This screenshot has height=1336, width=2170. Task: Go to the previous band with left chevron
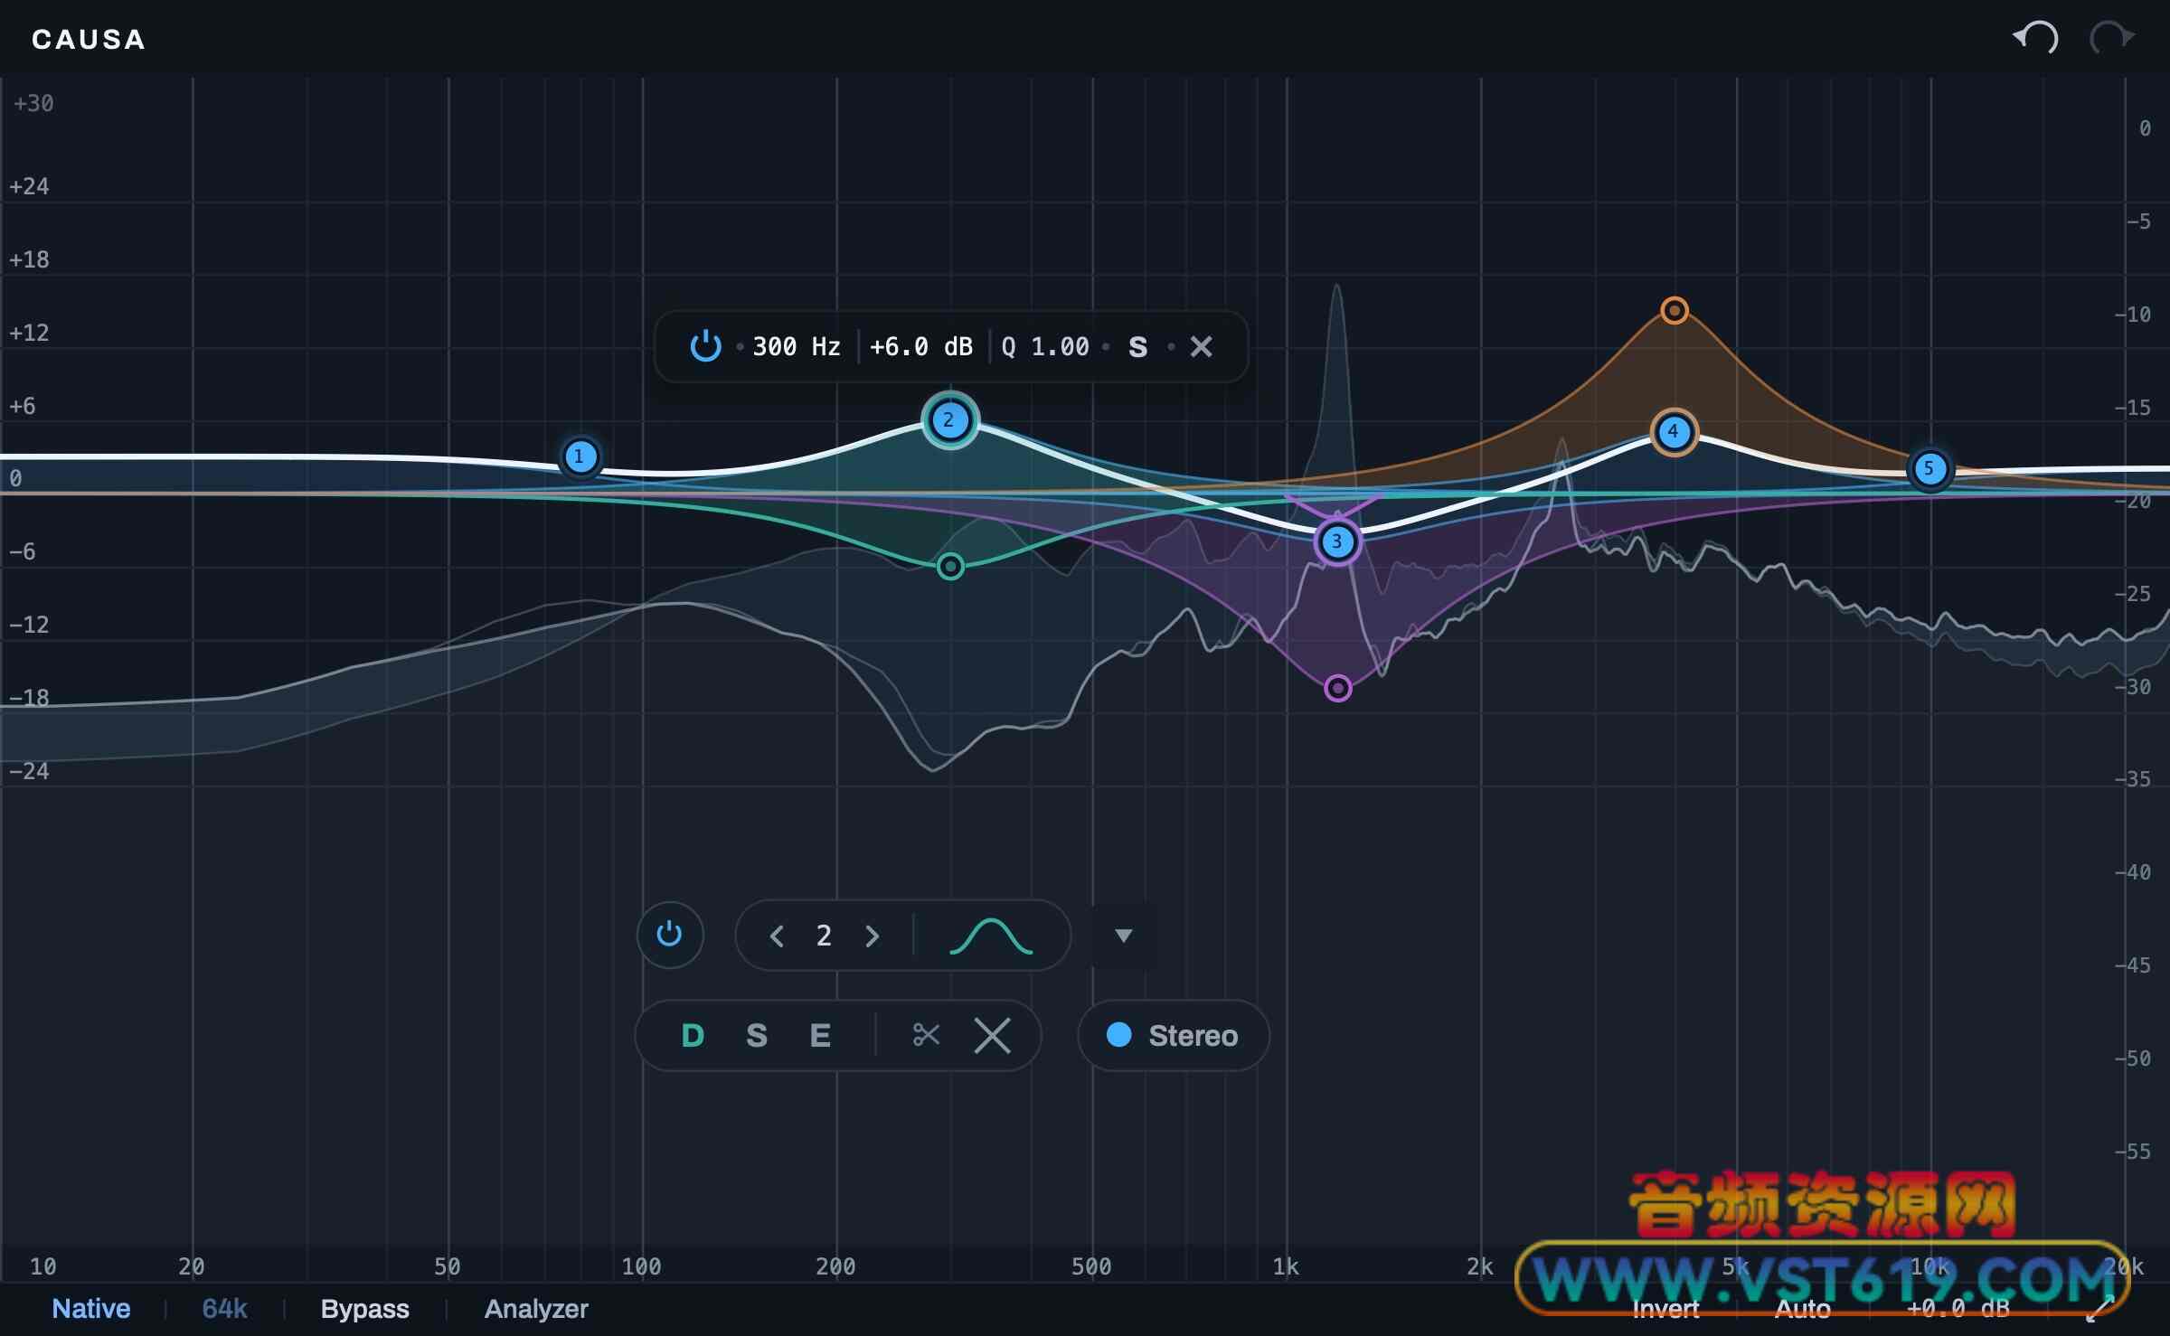point(777,936)
